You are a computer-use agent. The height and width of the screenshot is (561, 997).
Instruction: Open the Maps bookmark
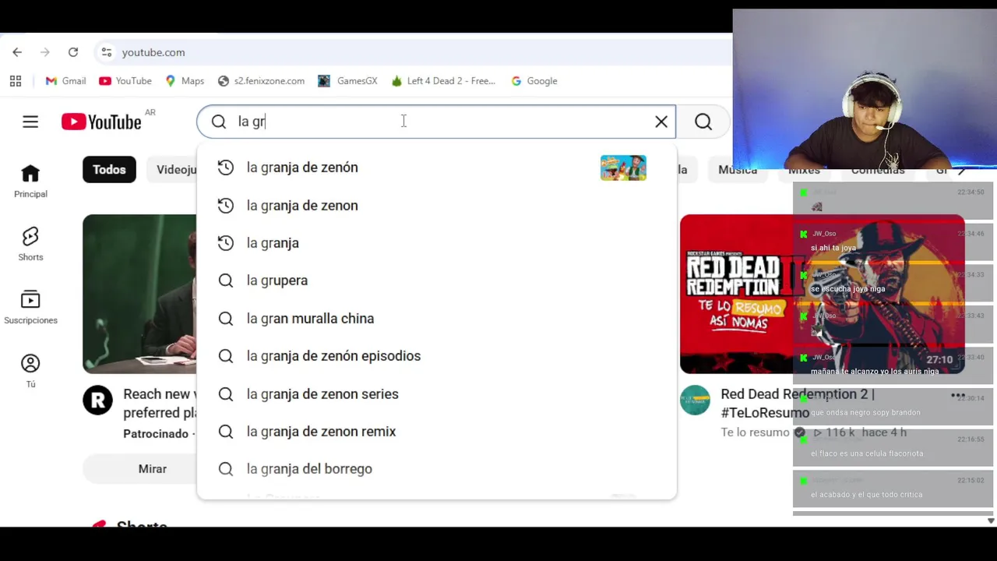[x=185, y=81]
